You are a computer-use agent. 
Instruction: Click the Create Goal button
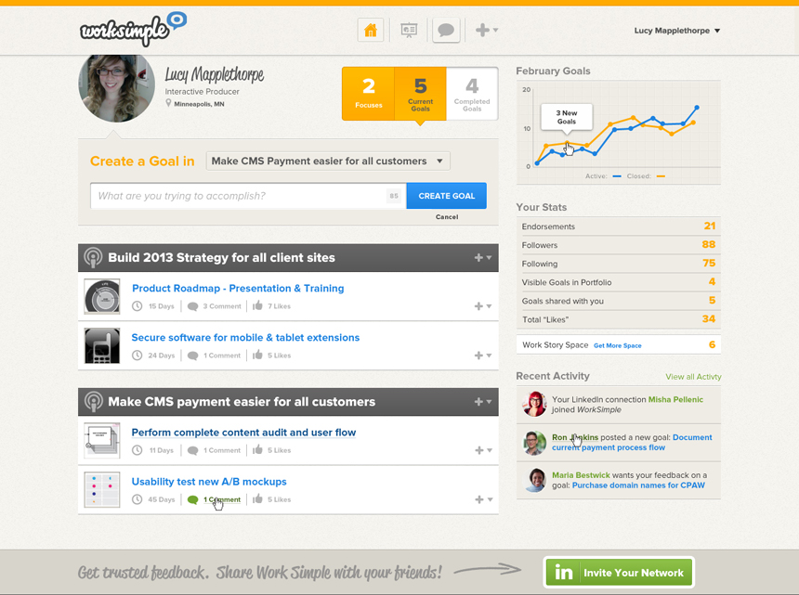pos(446,196)
